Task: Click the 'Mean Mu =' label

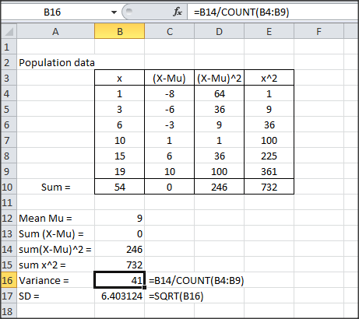Action: click(x=45, y=218)
